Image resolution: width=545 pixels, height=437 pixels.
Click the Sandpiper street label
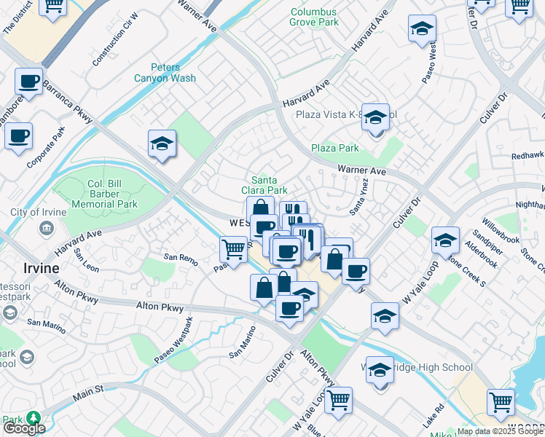(x=487, y=243)
